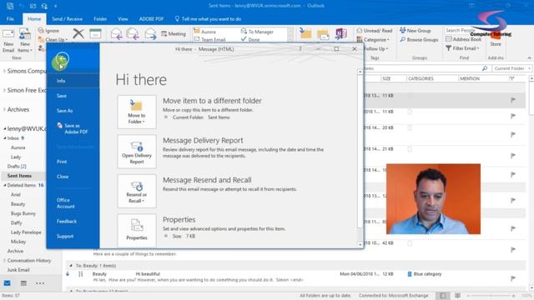Open the ADOBE PDF ribbon tab
Screen dimensions: 534x300
[x=151, y=19]
